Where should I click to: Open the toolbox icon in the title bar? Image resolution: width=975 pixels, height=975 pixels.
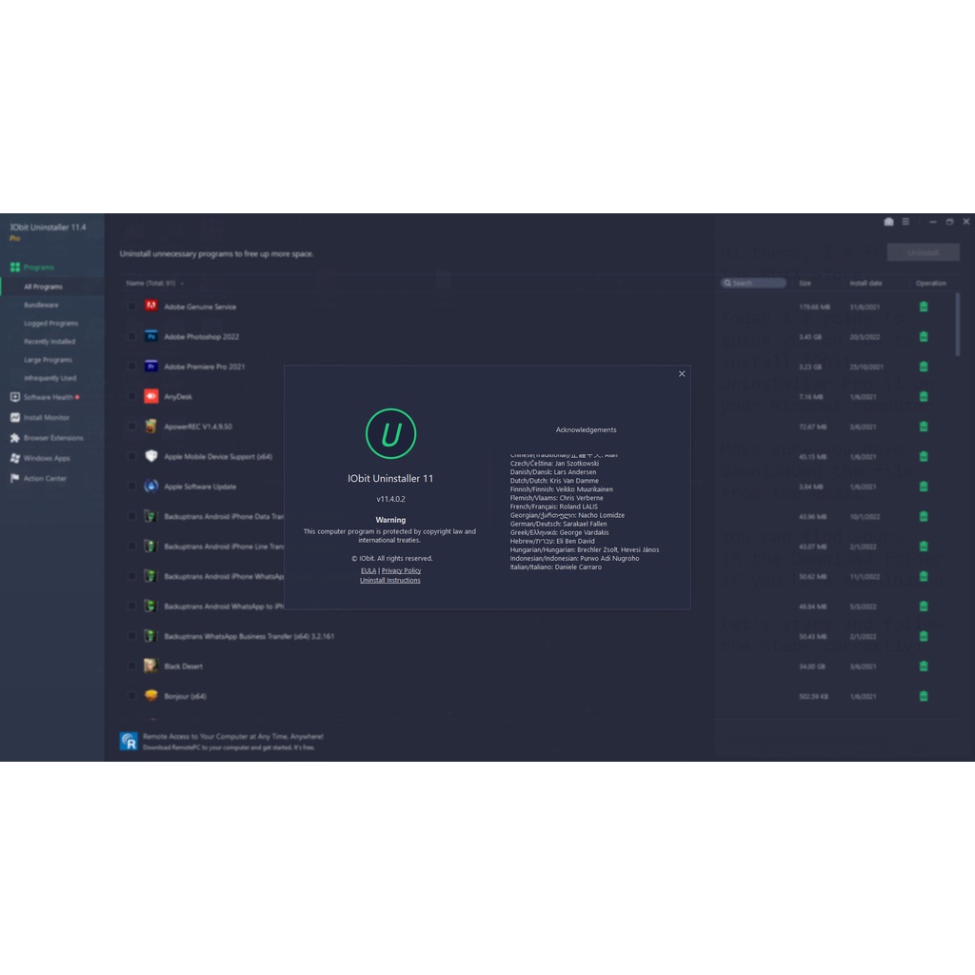(888, 222)
